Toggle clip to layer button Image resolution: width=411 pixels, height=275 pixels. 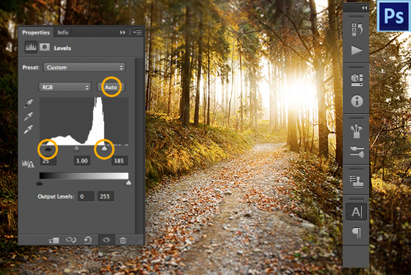pos(54,240)
